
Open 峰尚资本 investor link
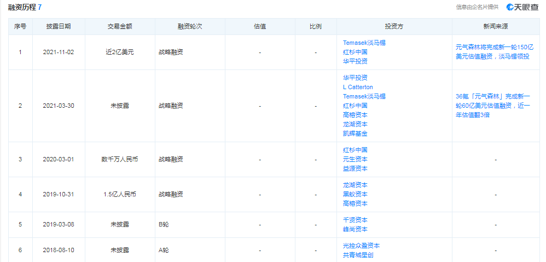355,229
